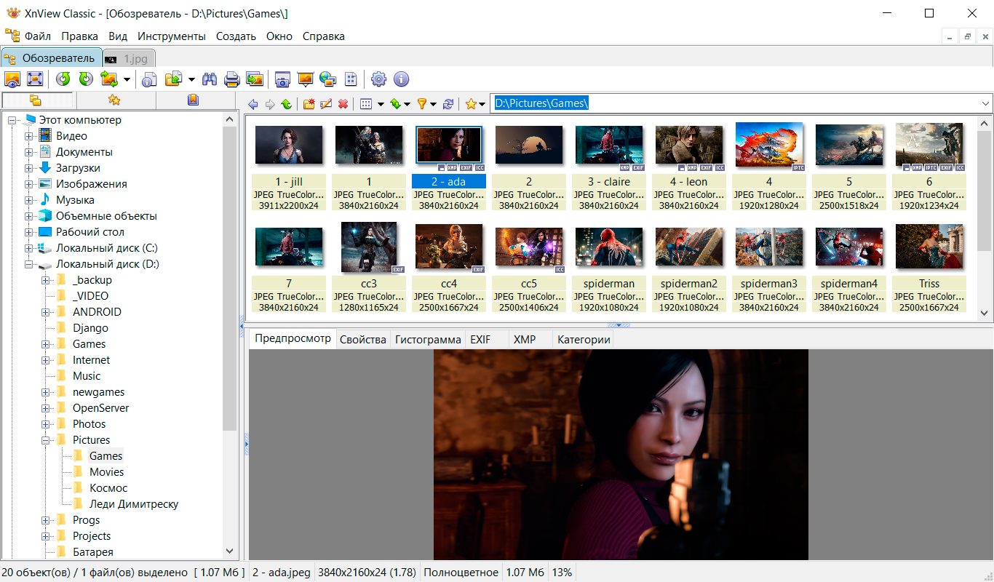Click the D:\Pictures\Games\ address field
Viewport: 994px width, 582px height.
point(735,103)
